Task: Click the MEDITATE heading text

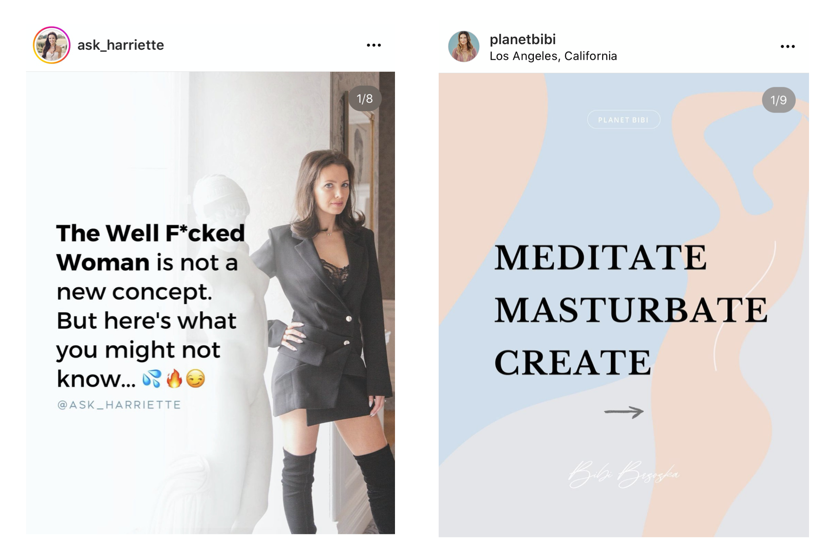Action: (600, 258)
